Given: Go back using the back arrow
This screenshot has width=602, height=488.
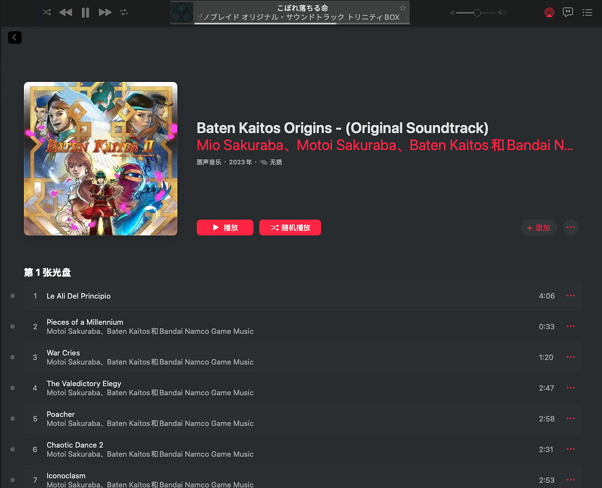Looking at the screenshot, I should tap(15, 38).
